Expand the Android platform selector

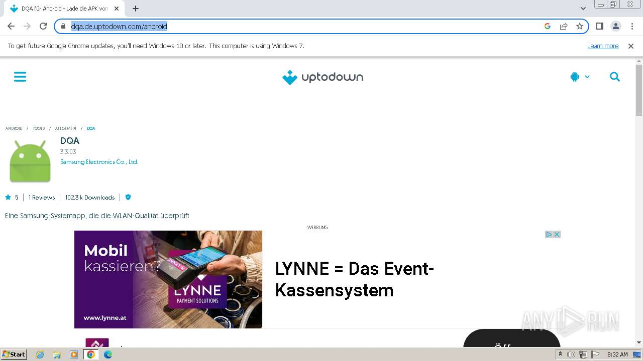(580, 77)
